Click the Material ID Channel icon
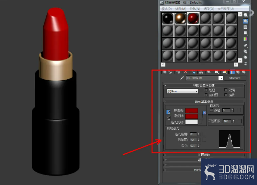257x185 pixels. click(217, 72)
